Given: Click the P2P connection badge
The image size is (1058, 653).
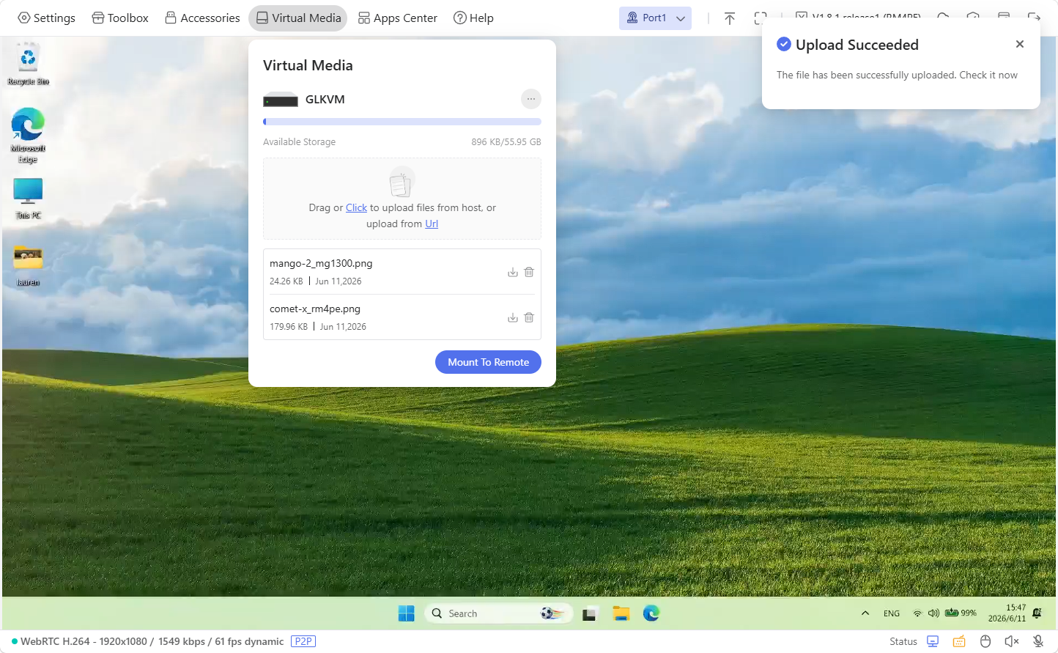Looking at the screenshot, I should [x=303, y=641].
